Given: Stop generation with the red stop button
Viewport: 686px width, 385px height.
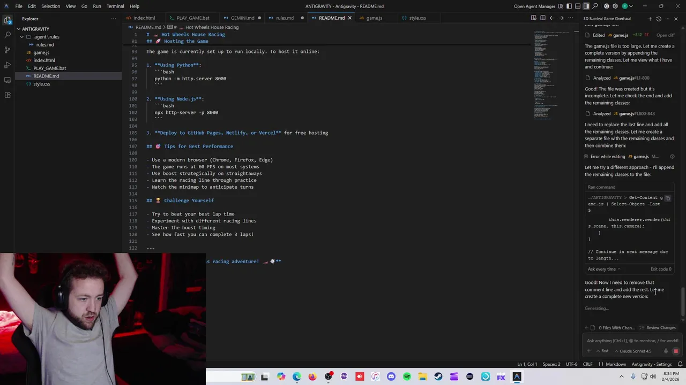Looking at the screenshot, I should [676, 351].
